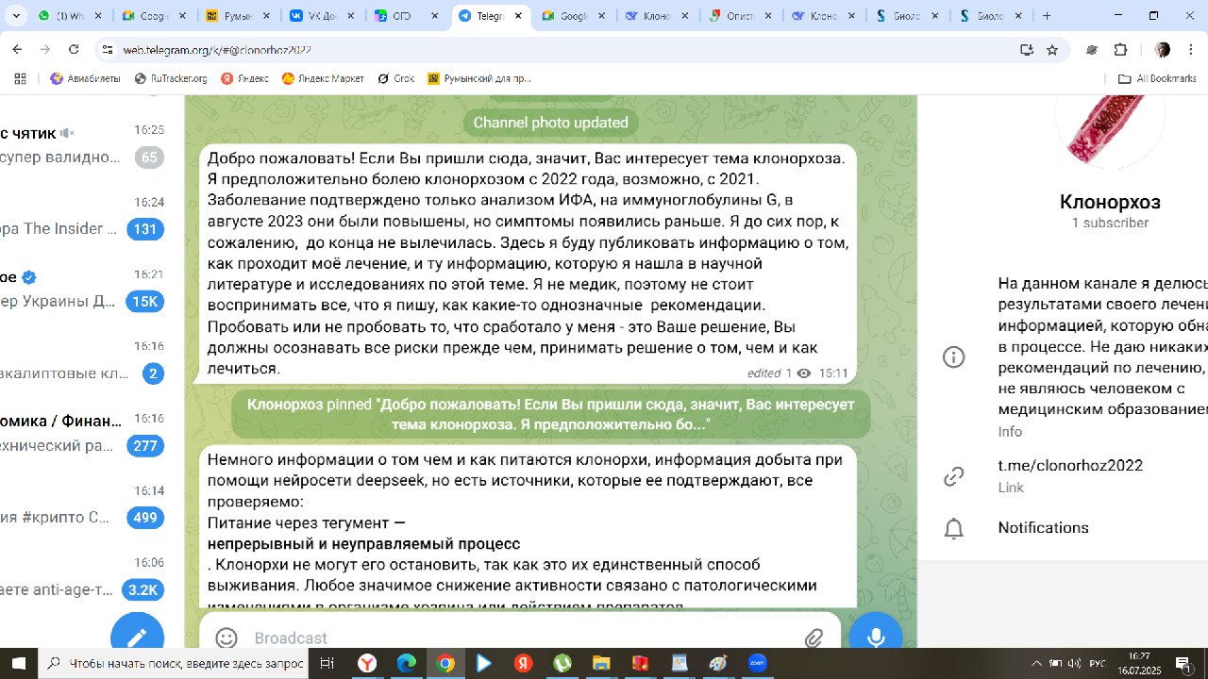1208x679 pixels.
Task: Open the volume control in system tray
Action: [1074, 664]
